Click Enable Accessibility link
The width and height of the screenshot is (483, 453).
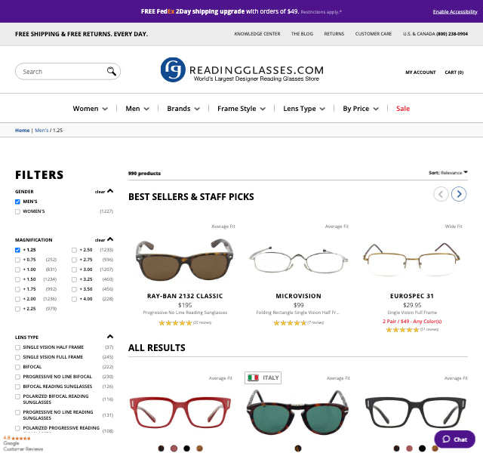click(x=455, y=12)
